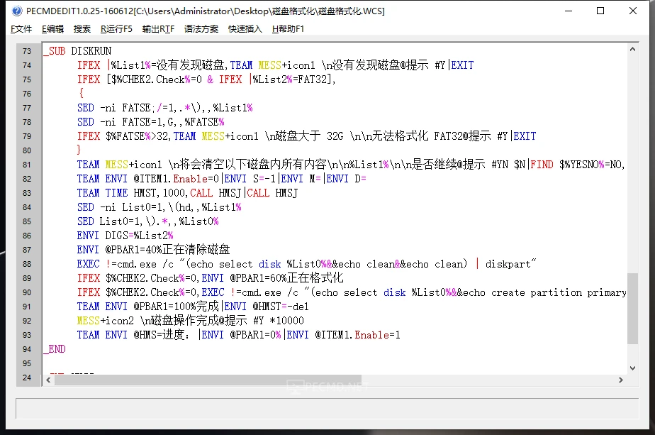Click "EXIT" at end of line 79
Screen dimensions: 655x435
(x=525, y=136)
